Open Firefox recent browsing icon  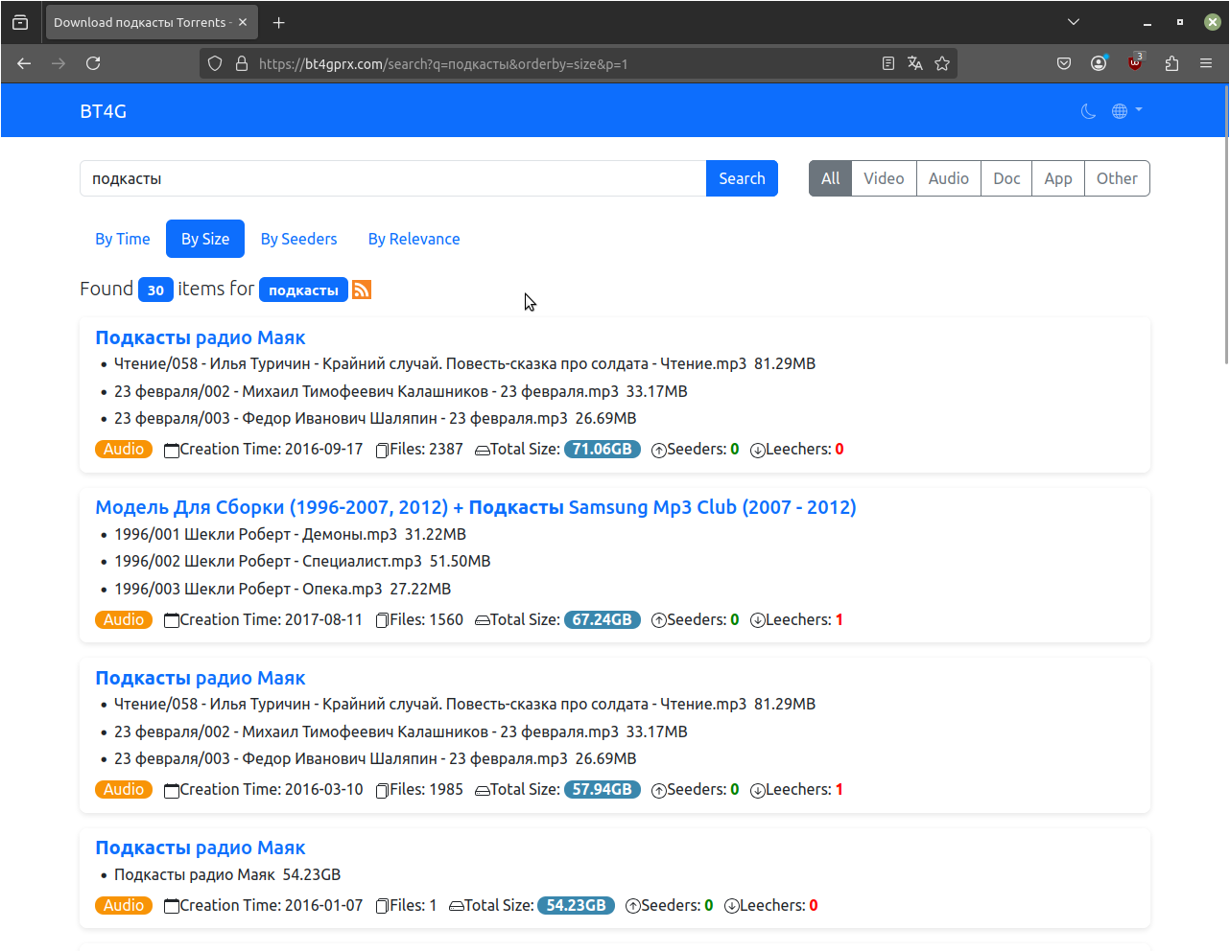(20, 22)
